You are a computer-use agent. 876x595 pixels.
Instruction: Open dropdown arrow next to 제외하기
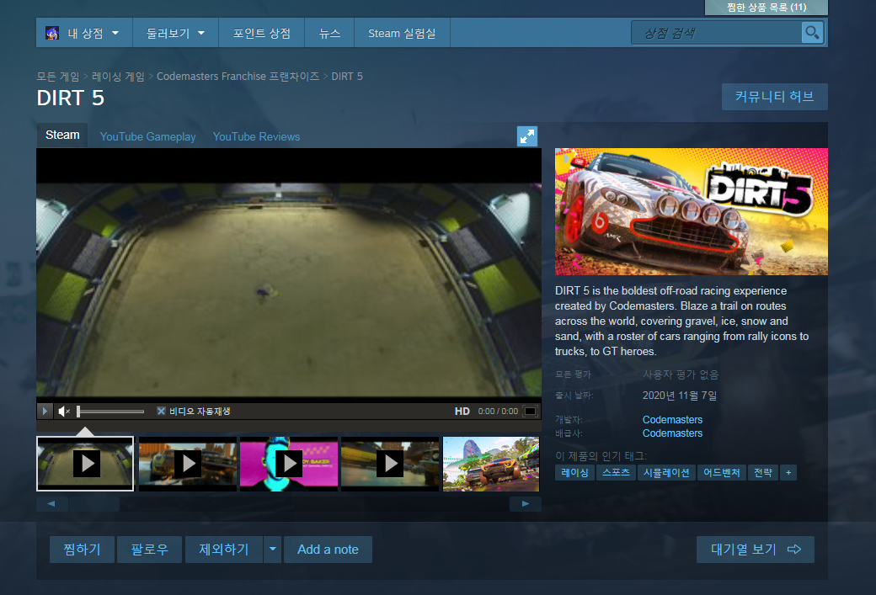point(273,550)
